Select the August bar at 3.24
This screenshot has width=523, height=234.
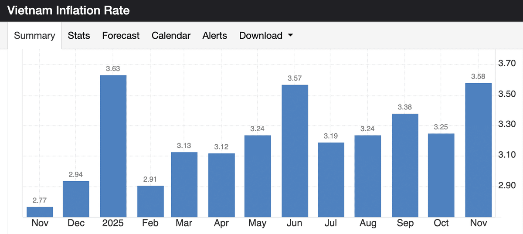[368, 176]
